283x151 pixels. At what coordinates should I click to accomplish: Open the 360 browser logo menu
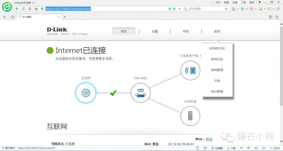pyautogui.click(x=7, y=7)
